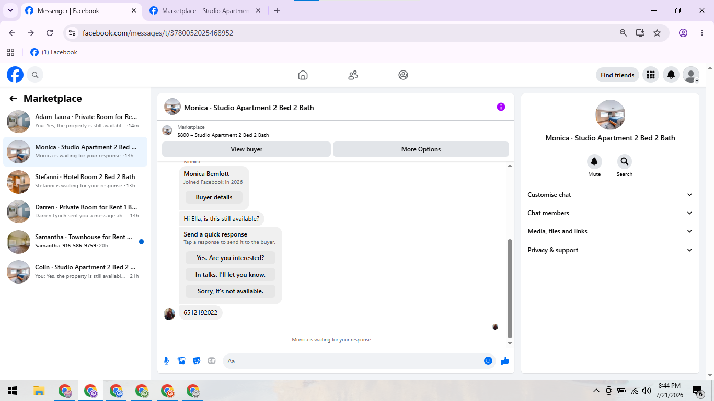Screen dimensions: 714x401
Task: Open the Darren Private Room conversation
Action: pos(75,211)
